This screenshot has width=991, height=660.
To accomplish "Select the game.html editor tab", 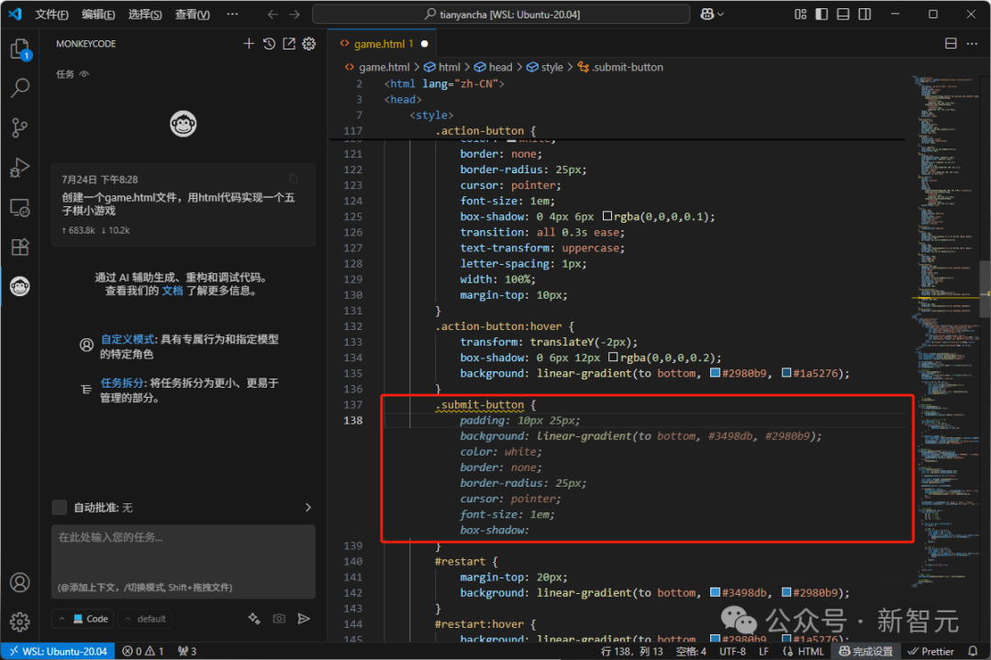I will [x=379, y=44].
